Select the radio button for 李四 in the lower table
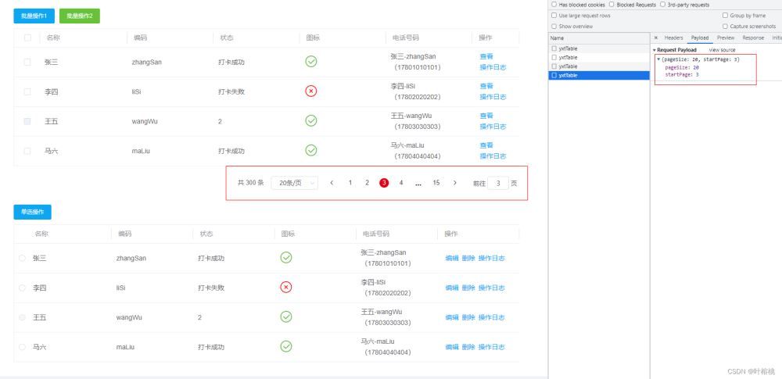Viewport: 782px width, 379px height. point(22,288)
